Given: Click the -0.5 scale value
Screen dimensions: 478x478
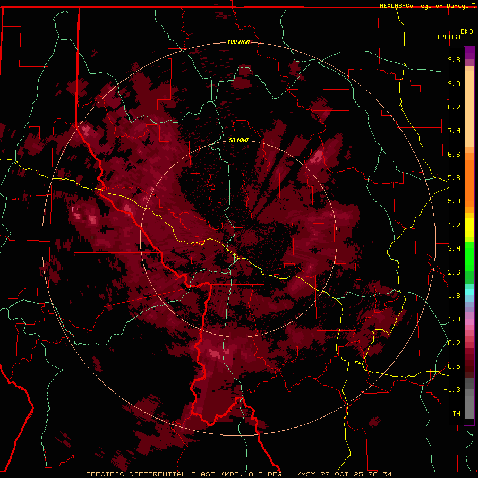Looking at the screenshot, I should point(452,366).
